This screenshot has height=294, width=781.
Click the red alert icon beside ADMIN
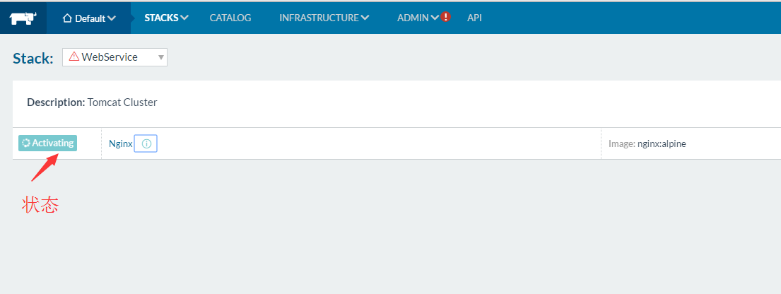click(445, 18)
